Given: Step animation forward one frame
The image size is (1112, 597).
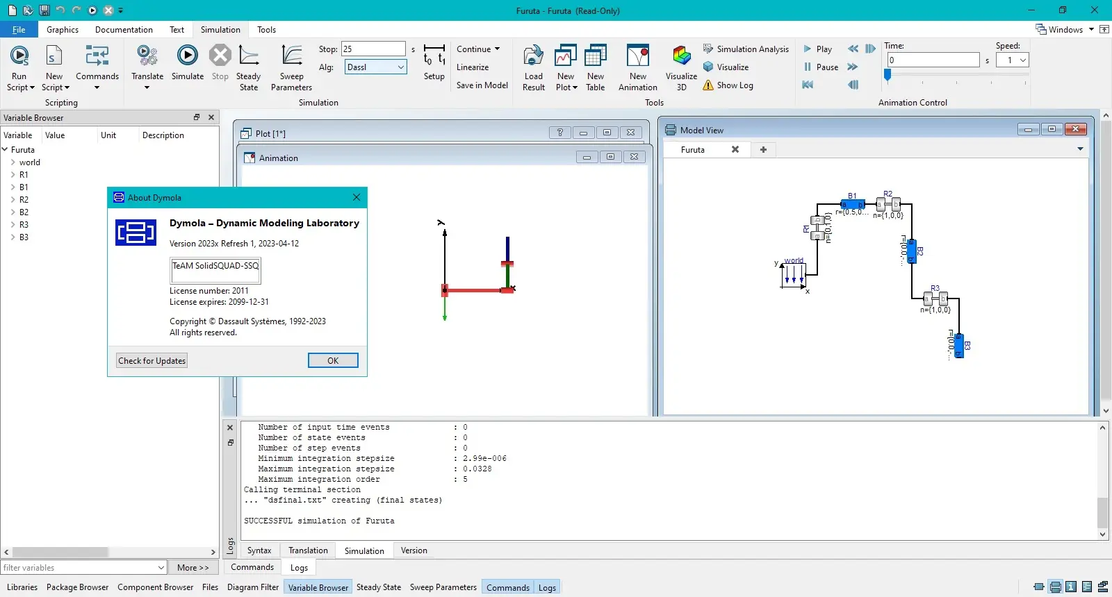Looking at the screenshot, I should click(x=870, y=49).
